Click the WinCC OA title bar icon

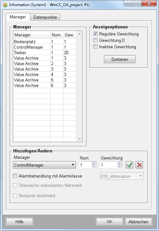coord(5,5)
